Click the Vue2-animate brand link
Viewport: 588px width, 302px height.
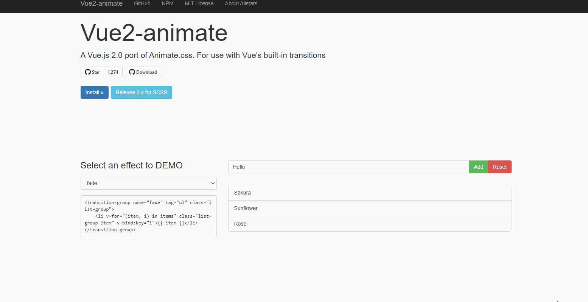(x=101, y=3)
